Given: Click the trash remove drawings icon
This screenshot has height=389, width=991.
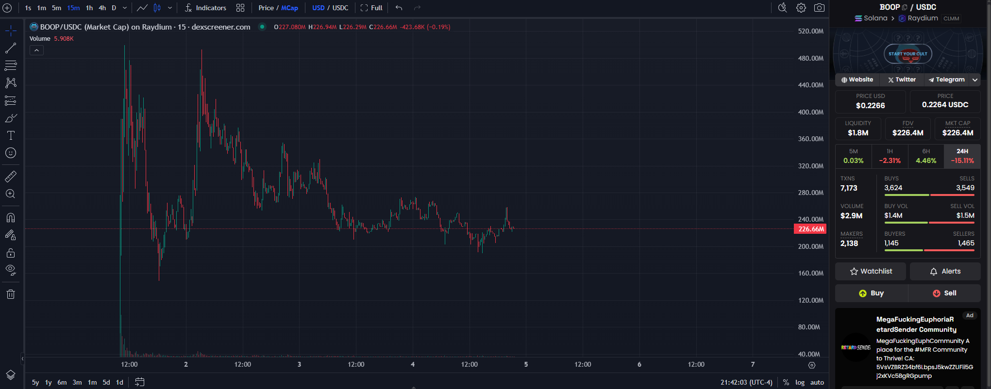Looking at the screenshot, I should [x=11, y=294].
